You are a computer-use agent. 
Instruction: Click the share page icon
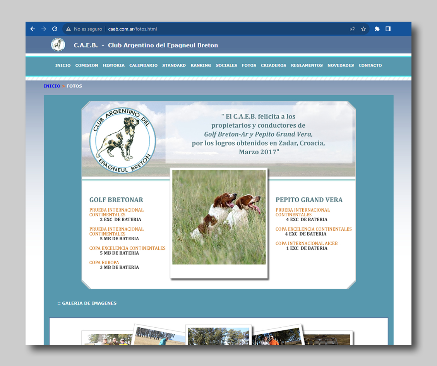pos(352,29)
